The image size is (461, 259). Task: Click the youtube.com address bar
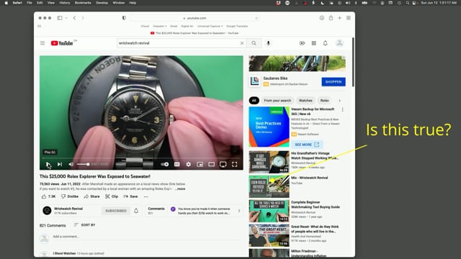[x=194, y=18]
